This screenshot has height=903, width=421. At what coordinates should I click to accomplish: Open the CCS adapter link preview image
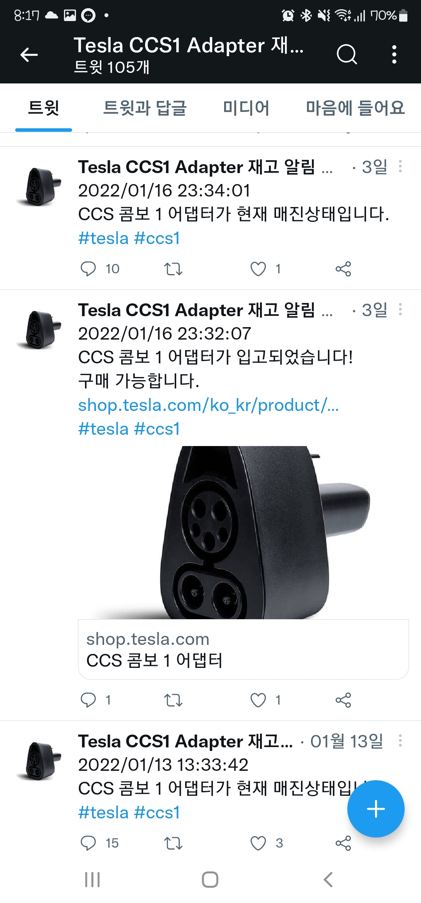243,533
